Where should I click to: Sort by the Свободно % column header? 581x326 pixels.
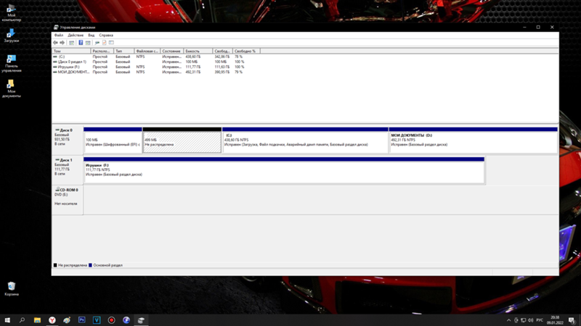click(x=246, y=51)
